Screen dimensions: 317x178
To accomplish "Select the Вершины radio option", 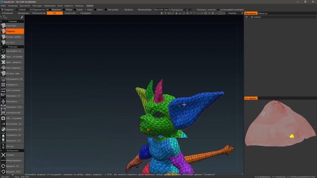I will (x=50, y=10).
